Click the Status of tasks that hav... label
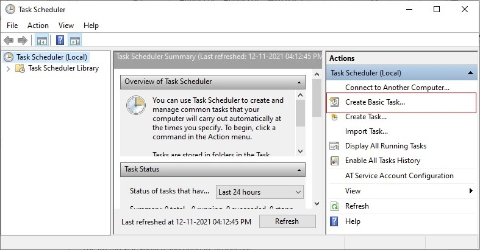The width and height of the screenshot is (480, 250). click(170, 192)
